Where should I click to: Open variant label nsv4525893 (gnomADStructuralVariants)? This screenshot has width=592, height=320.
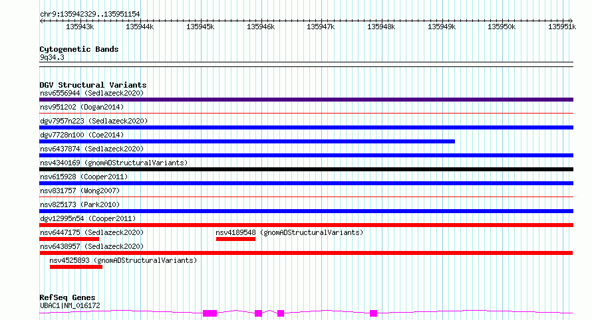[123, 260]
